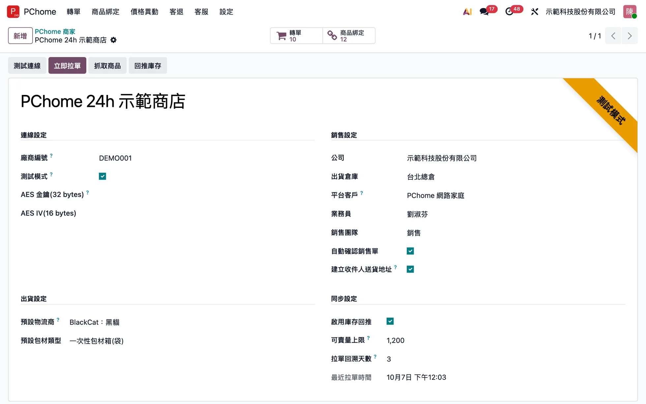Open the developer tools wrench icon
This screenshot has height=404, width=646.
click(535, 12)
